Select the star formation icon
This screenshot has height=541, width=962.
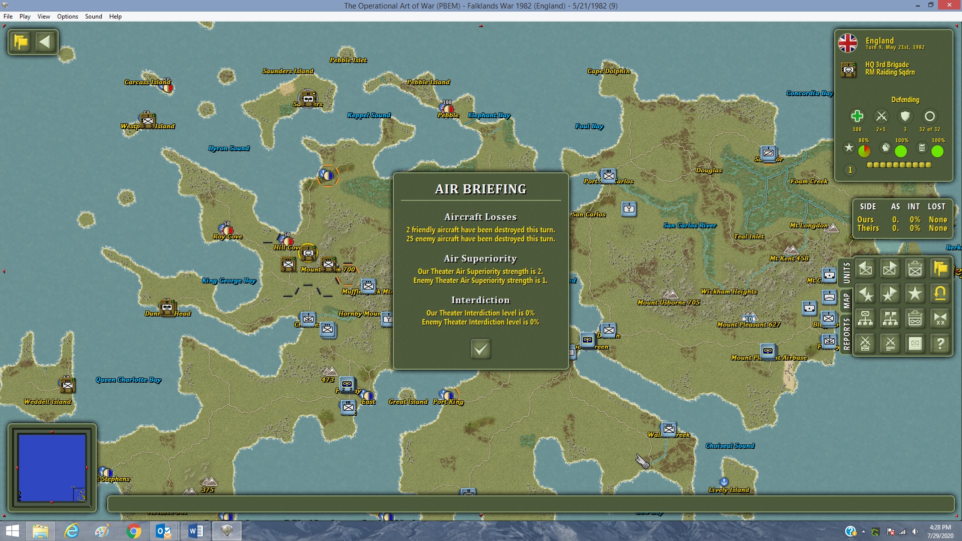click(915, 294)
